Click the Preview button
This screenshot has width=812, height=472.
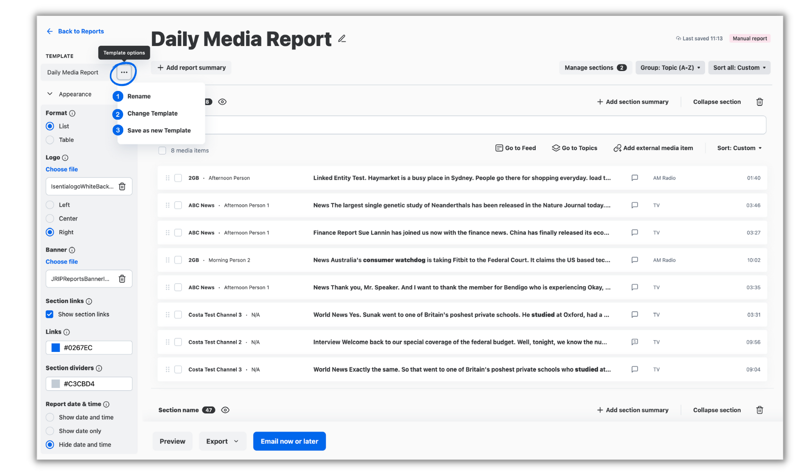pyautogui.click(x=173, y=441)
